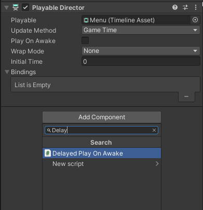
Task: Click the Initial Time label
Action: coord(26,62)
